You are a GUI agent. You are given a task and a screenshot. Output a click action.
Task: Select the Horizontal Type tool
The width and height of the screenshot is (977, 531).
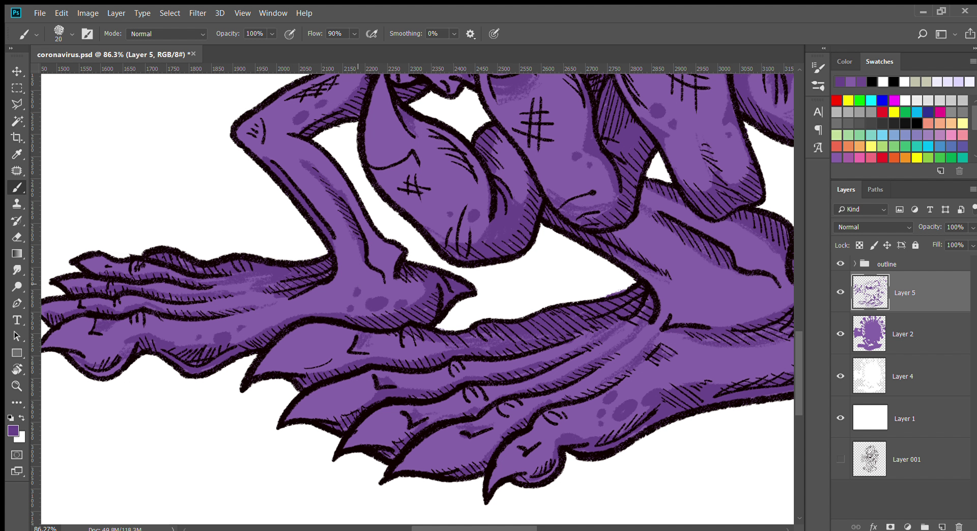point(17,320)
